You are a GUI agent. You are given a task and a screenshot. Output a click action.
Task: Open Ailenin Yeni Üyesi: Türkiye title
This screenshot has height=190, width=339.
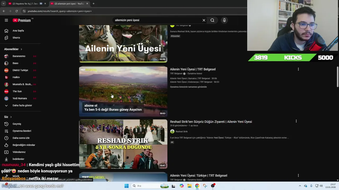(199, 175)
